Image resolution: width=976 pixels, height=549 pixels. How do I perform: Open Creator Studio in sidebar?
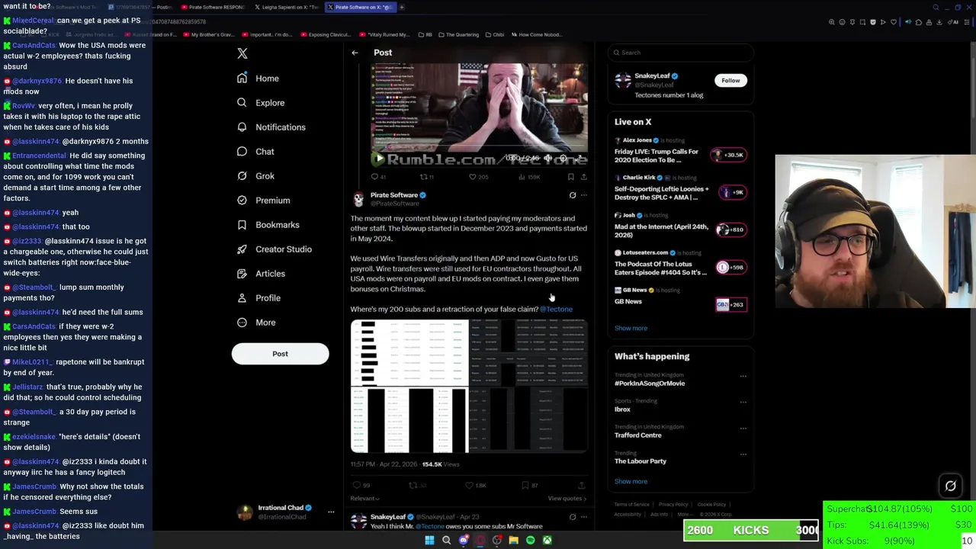point(274,249)
